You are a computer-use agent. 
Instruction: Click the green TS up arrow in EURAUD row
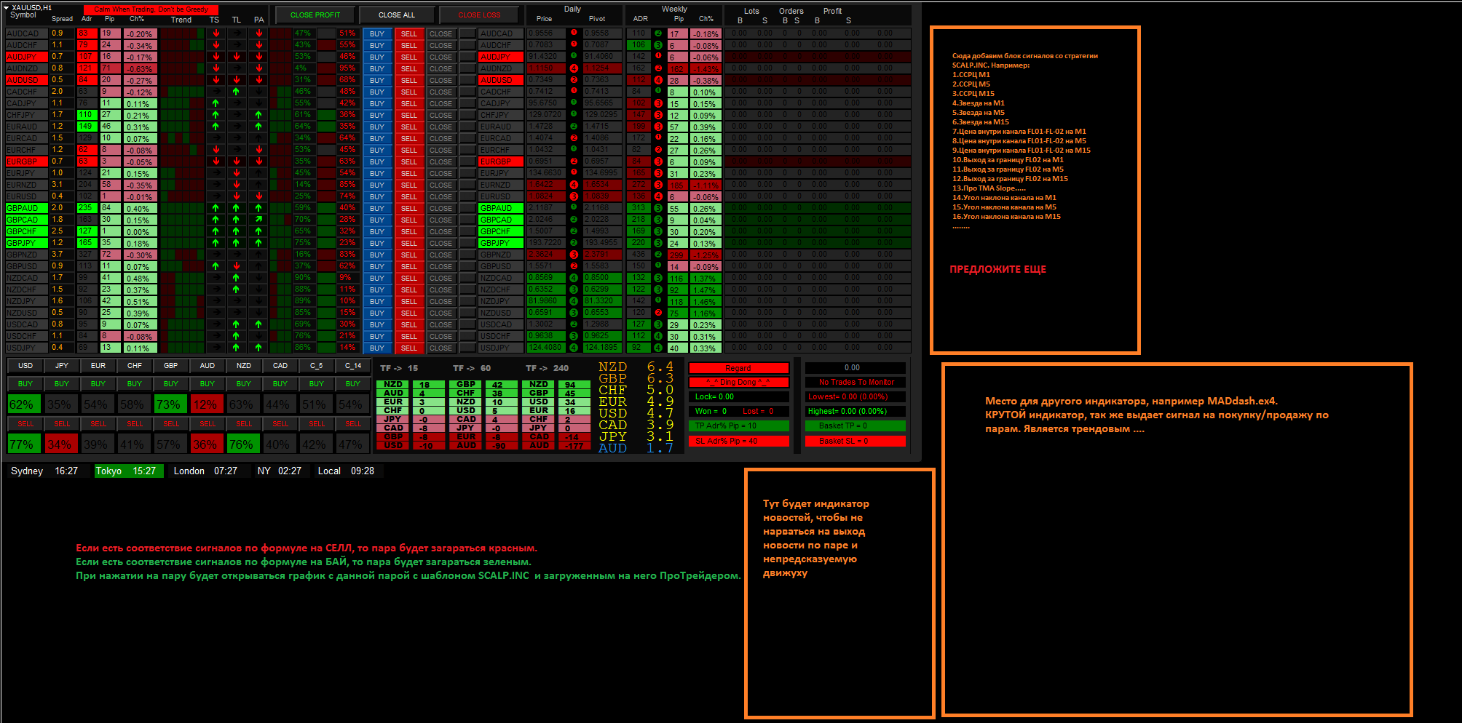tap(216, 127)
